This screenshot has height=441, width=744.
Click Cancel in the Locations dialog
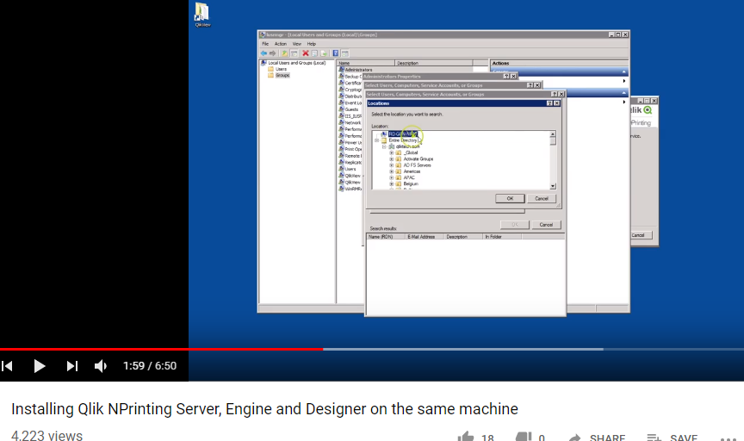coord(542,198)
